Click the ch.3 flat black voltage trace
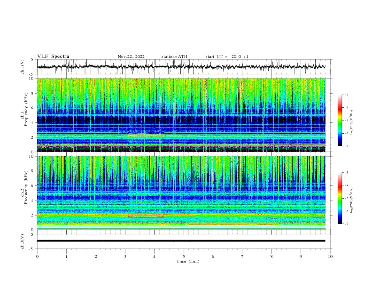This screenshot has width=372, height=288. (x=181, y=241)
